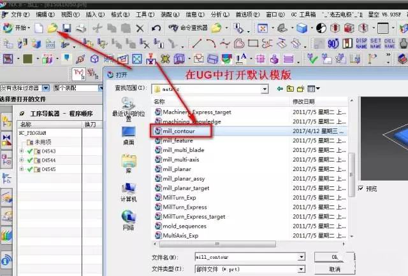Image resolution: width=408 pixels, height=276 pixels.
Task: Select the rectangle sketch tool icon
Action: (253, 43)
